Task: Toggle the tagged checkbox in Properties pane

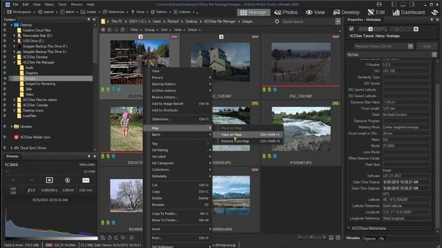Action: pos(352,29)
